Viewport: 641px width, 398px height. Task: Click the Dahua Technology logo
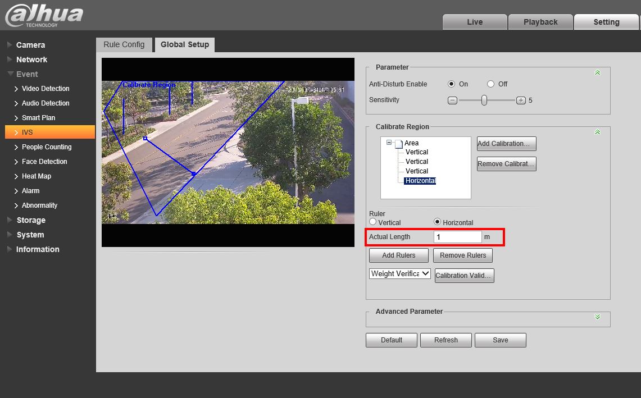coord(43,15)
